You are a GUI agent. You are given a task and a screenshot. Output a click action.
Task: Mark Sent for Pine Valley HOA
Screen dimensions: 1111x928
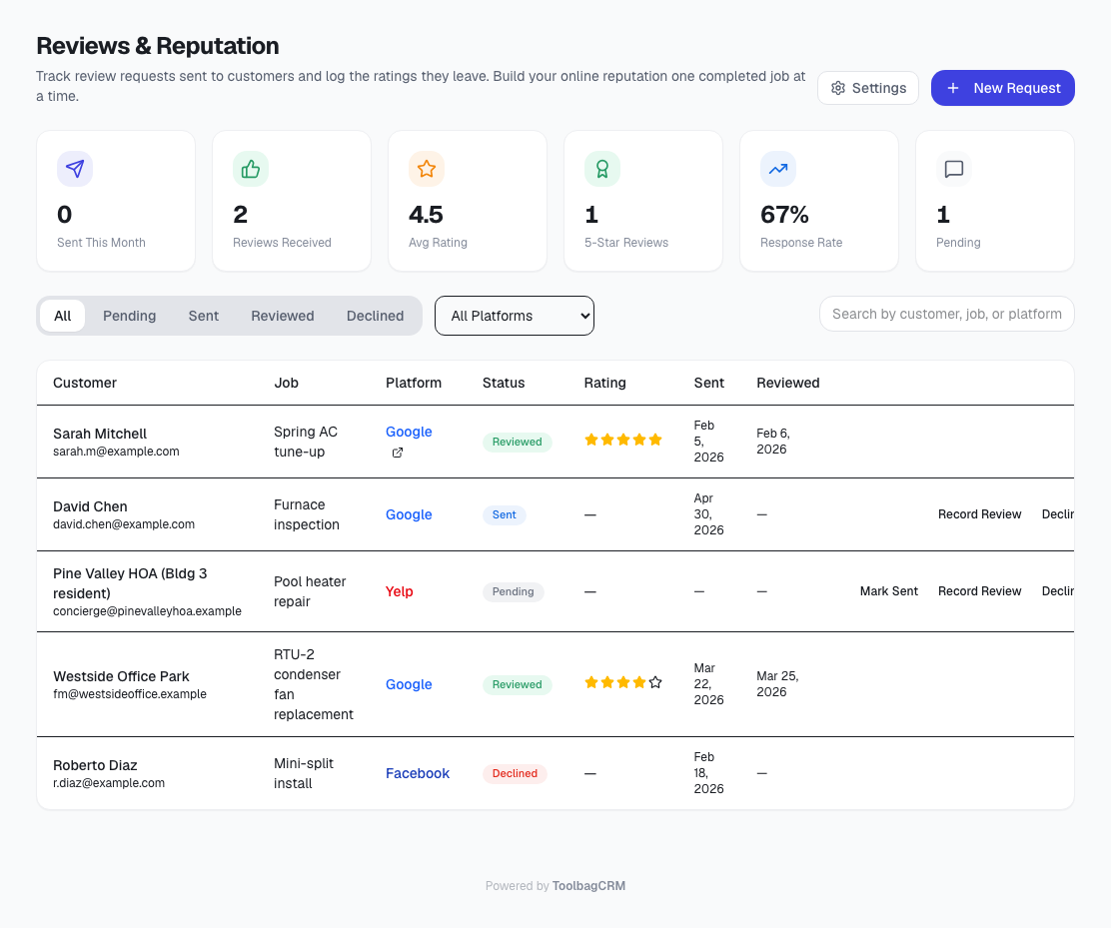(888, 590)
